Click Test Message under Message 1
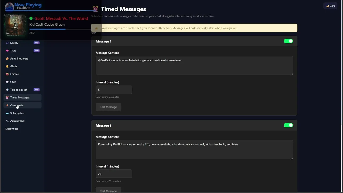The height and width of the screenshot is (193, 343). (x=108, y=107)
